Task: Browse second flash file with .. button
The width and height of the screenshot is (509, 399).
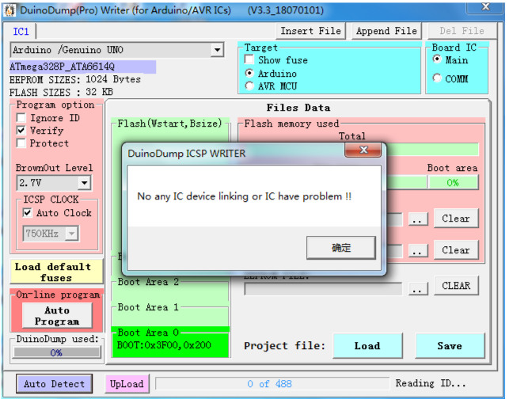Action: click(x=418, y=251)
